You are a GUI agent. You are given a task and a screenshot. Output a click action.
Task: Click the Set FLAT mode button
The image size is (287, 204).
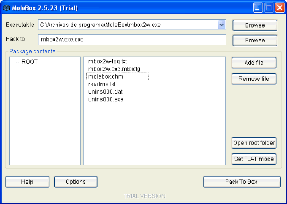254,159
